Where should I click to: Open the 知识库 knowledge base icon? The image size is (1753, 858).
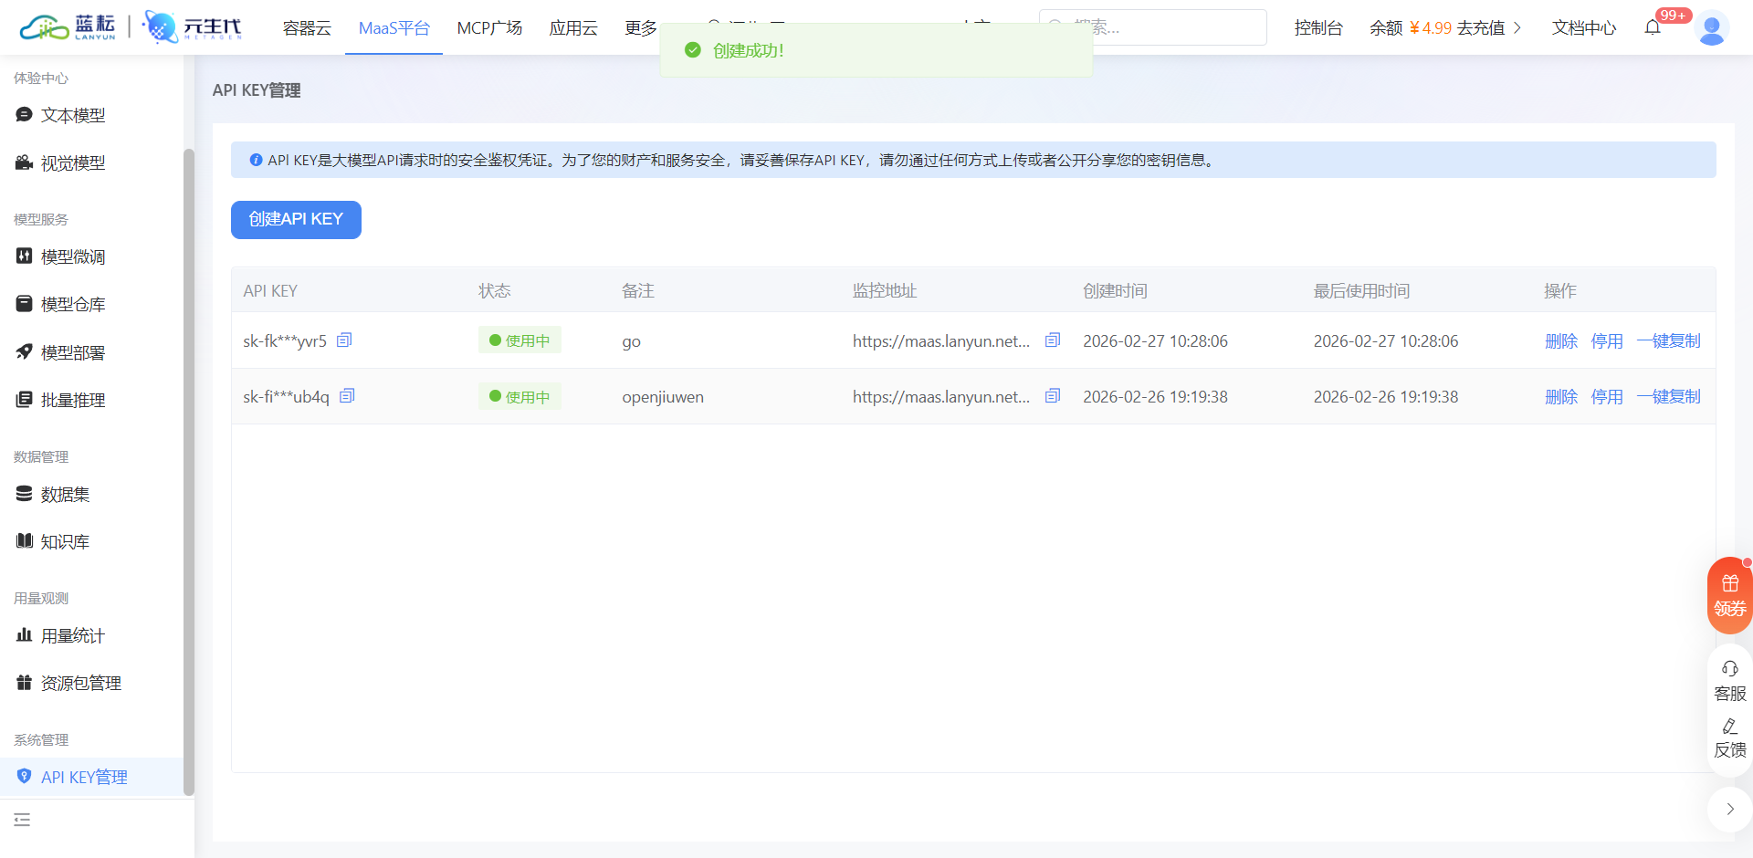24,540
